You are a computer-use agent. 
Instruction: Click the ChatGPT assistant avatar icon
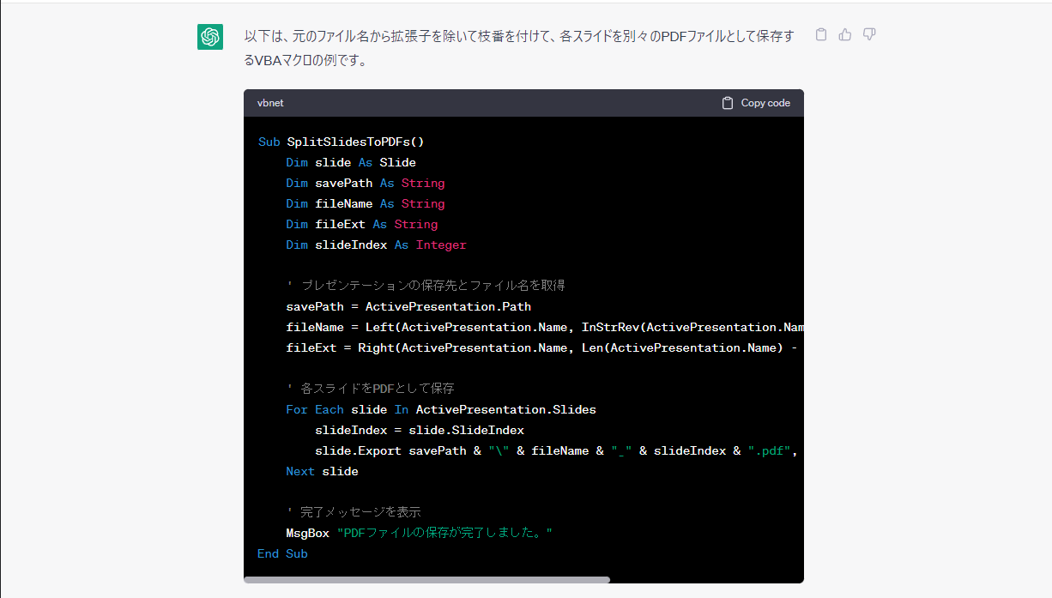tap(209, 37)
